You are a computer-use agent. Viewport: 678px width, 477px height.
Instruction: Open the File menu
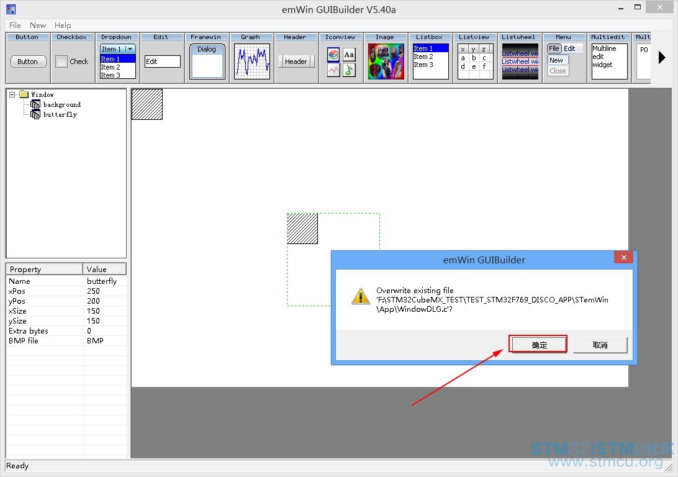click(15, 25)
